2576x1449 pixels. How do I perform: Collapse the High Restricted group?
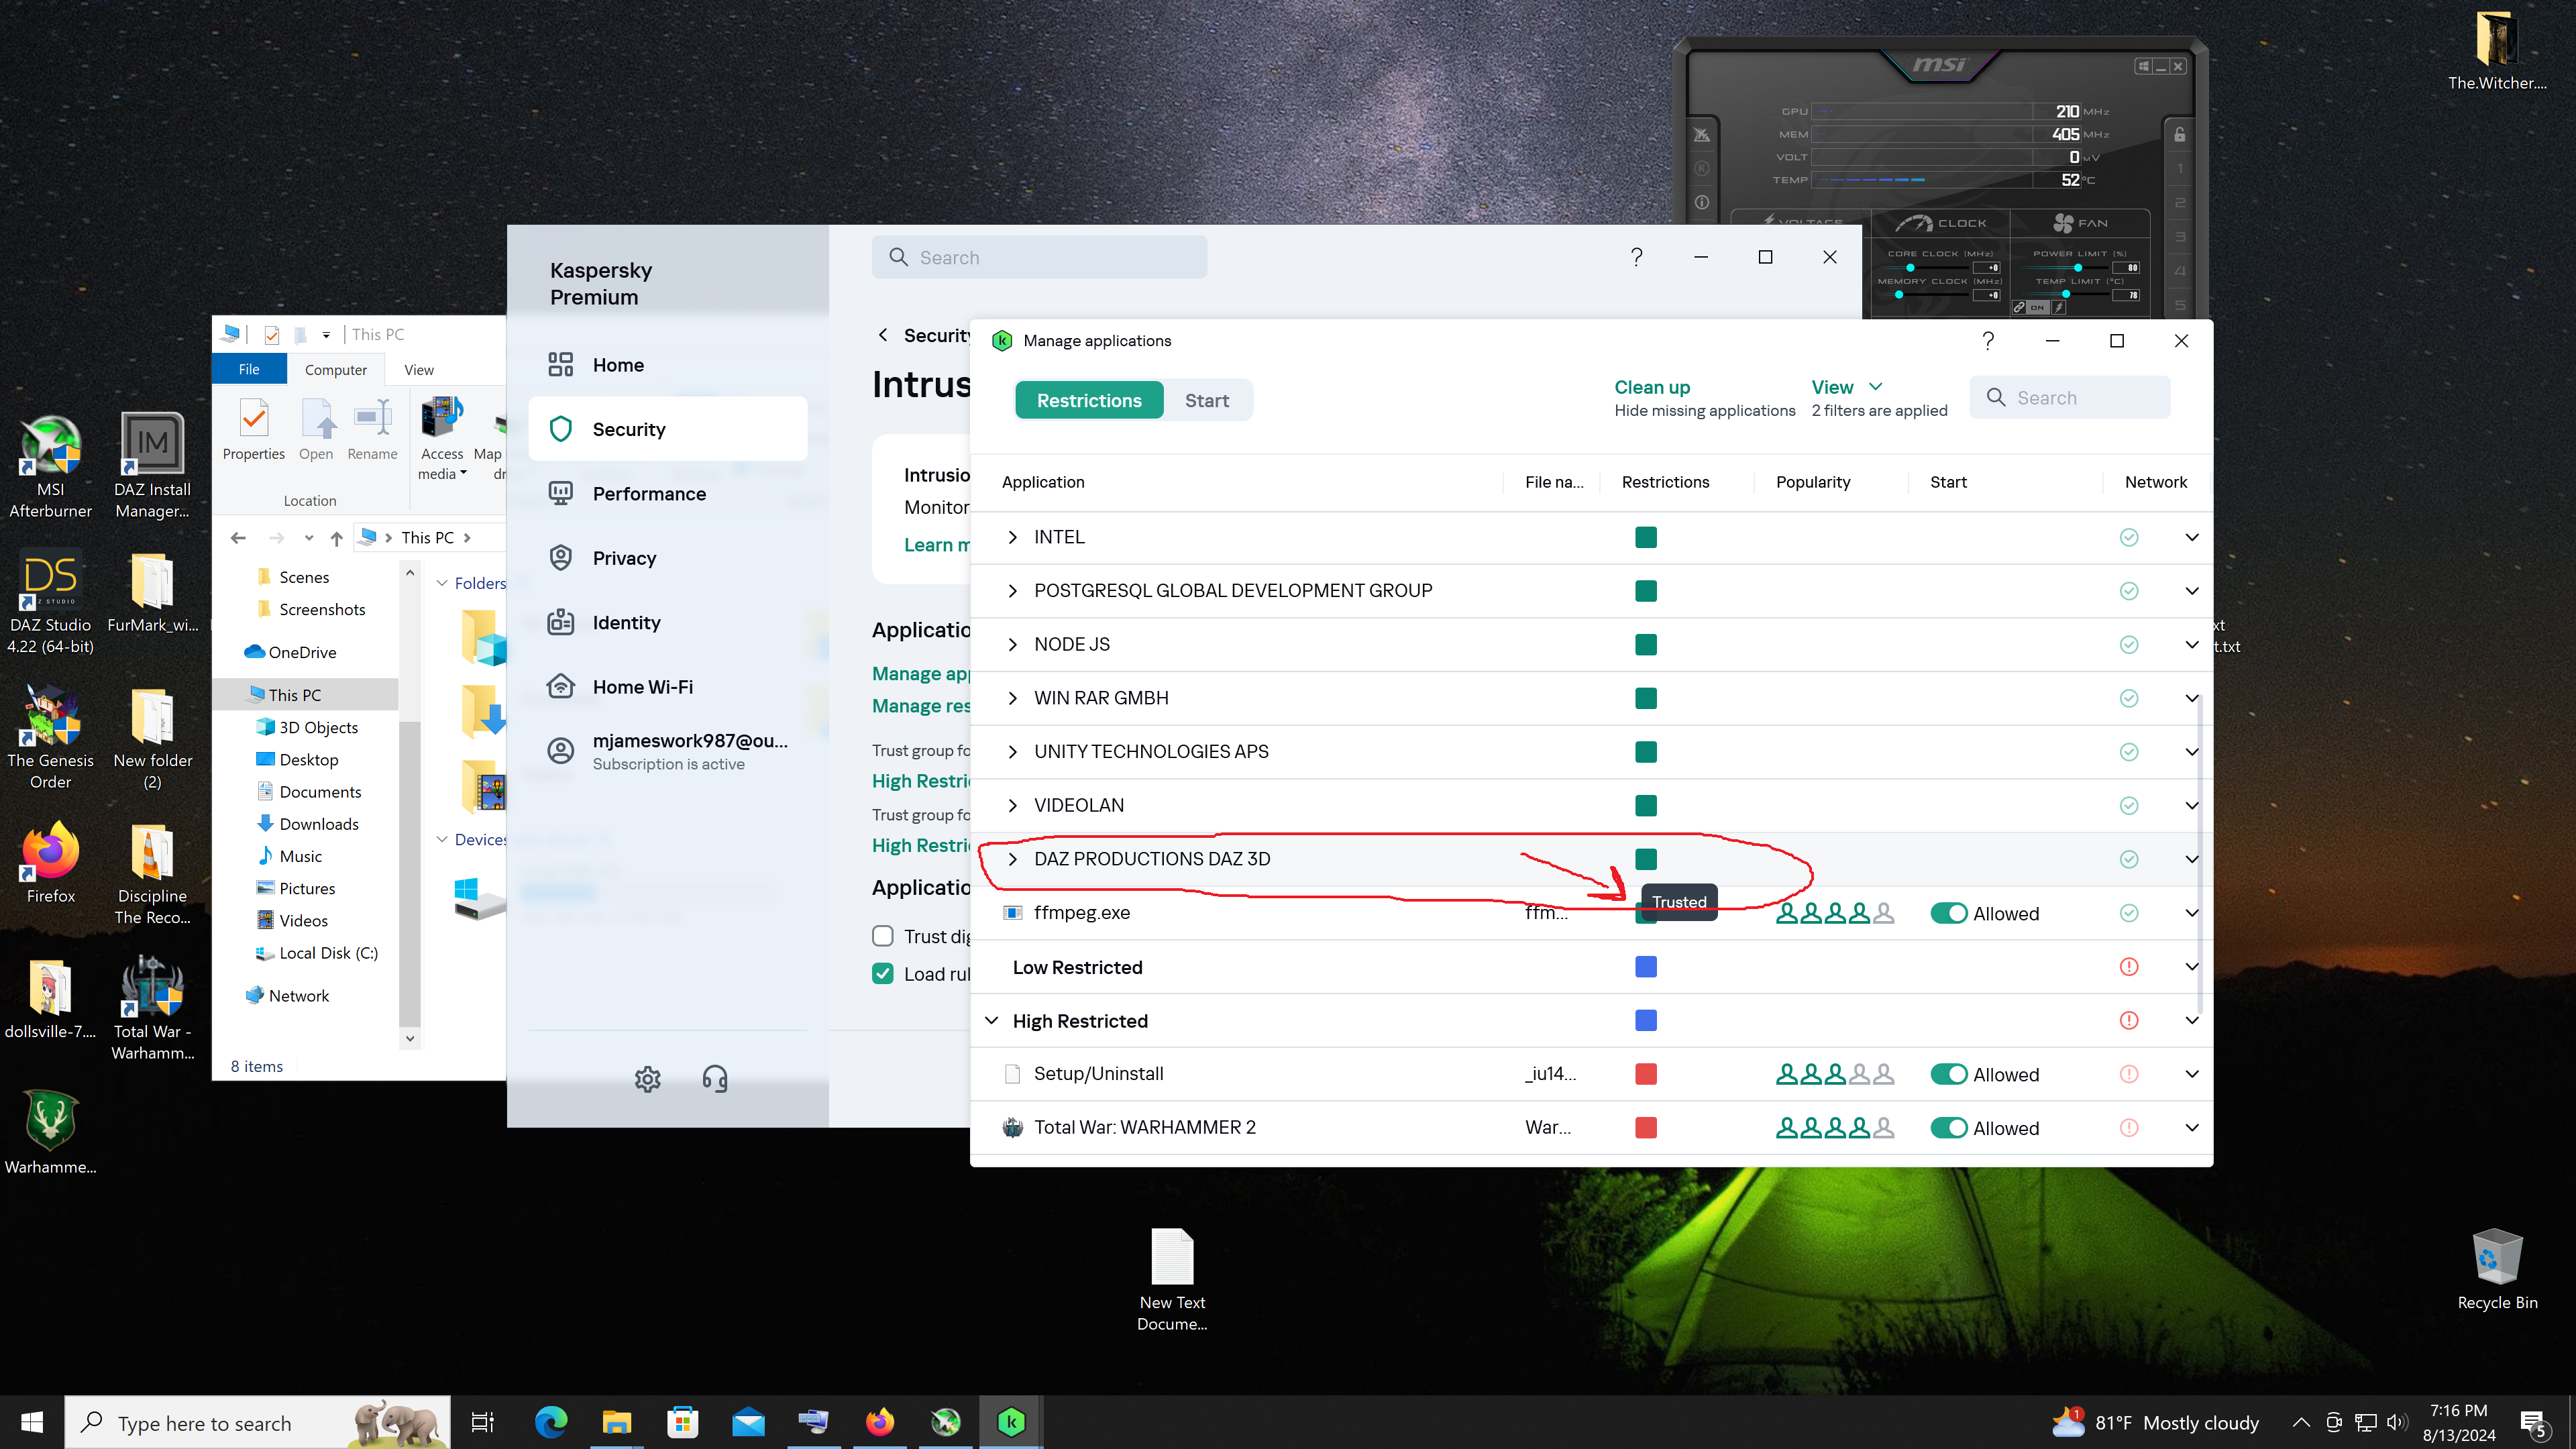tap(991, 1020)
